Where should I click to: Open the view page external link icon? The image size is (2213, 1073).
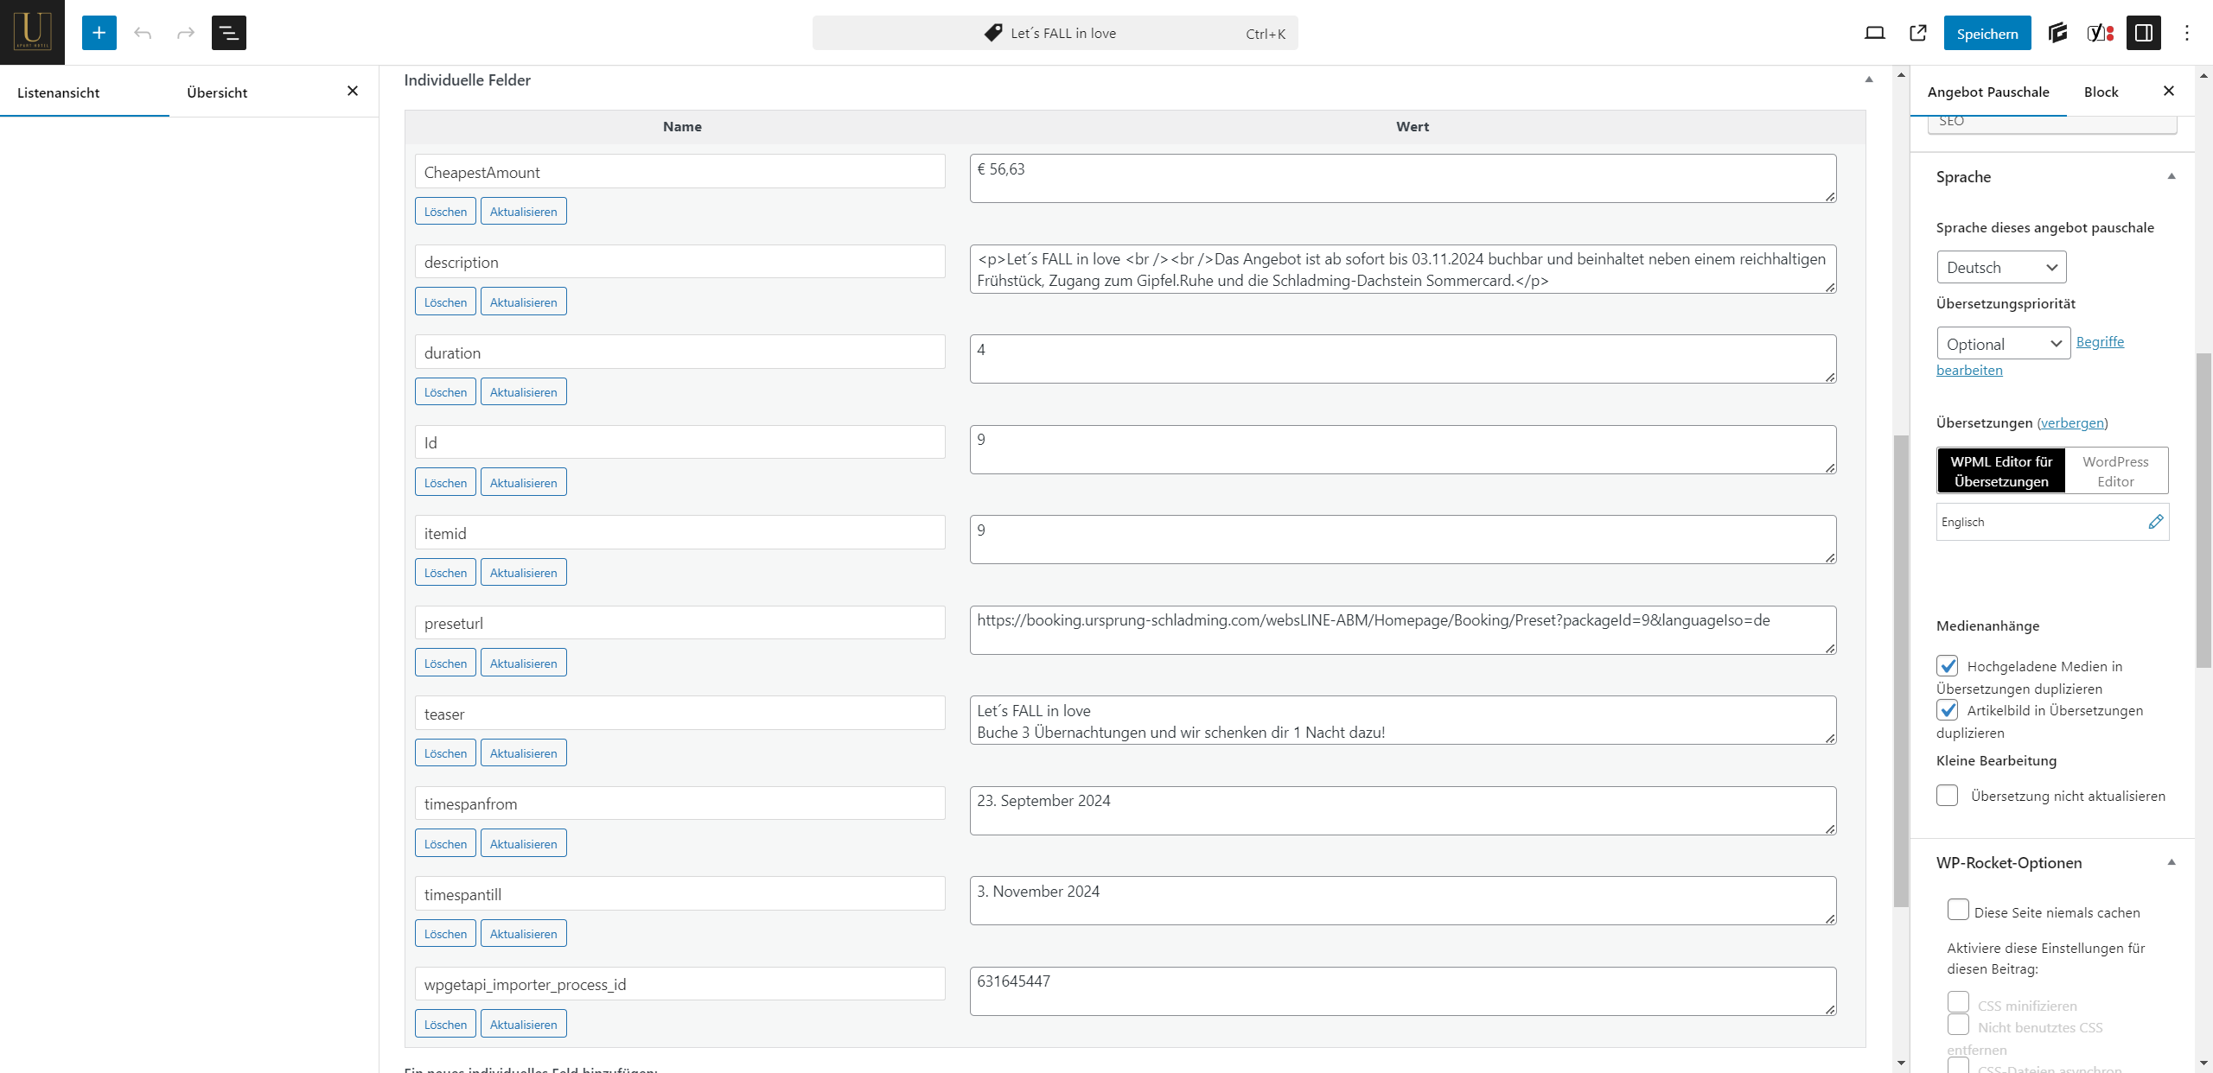point(1917,33)
